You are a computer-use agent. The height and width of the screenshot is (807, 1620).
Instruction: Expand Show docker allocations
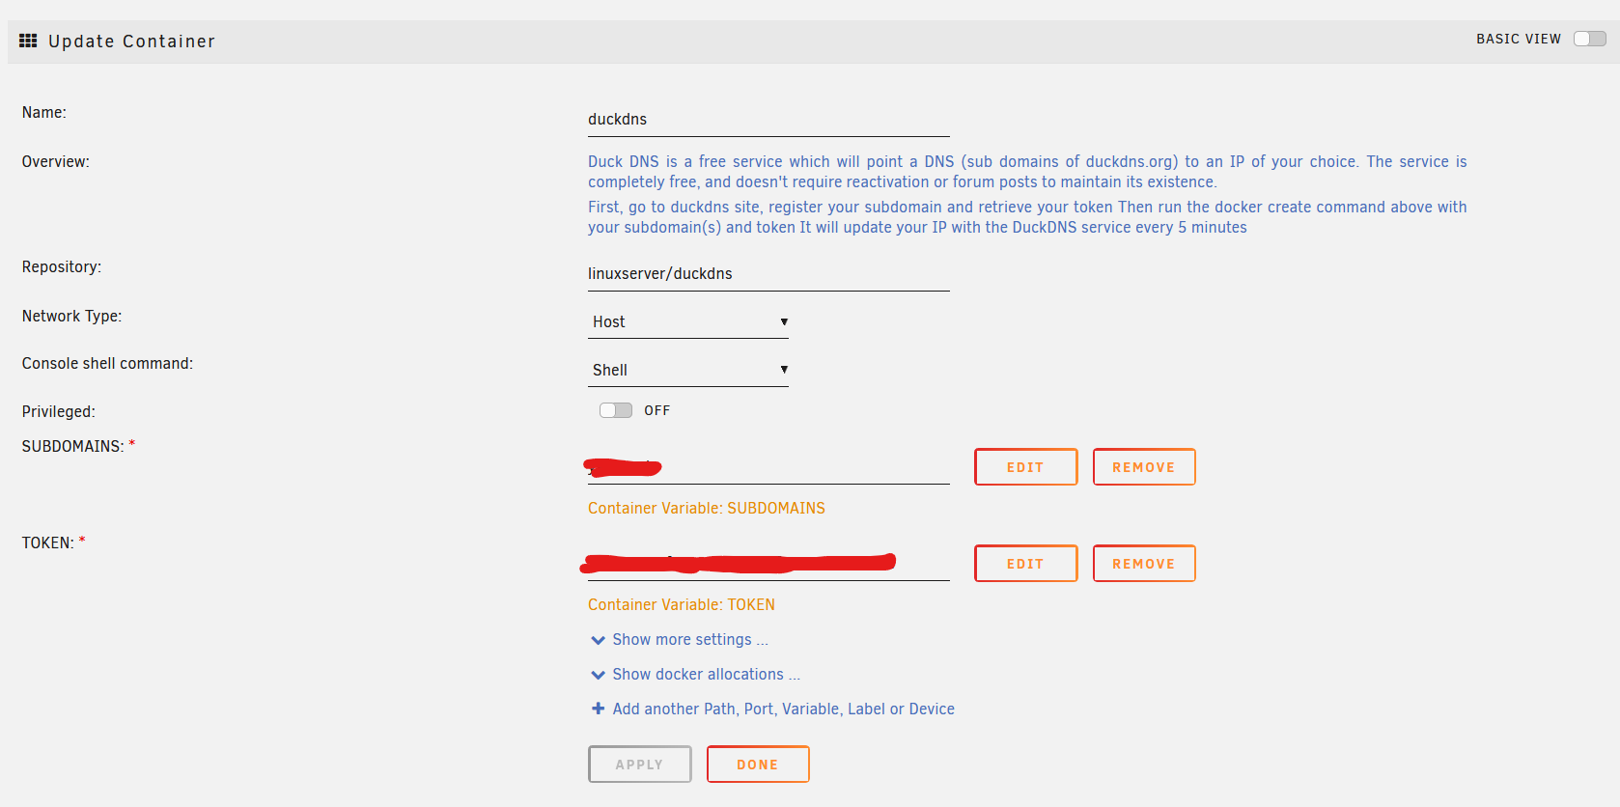pyautogui.click(x=706, y=674)
